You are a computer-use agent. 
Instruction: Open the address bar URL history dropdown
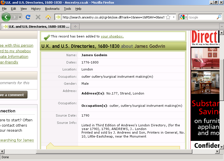(174, 17)
